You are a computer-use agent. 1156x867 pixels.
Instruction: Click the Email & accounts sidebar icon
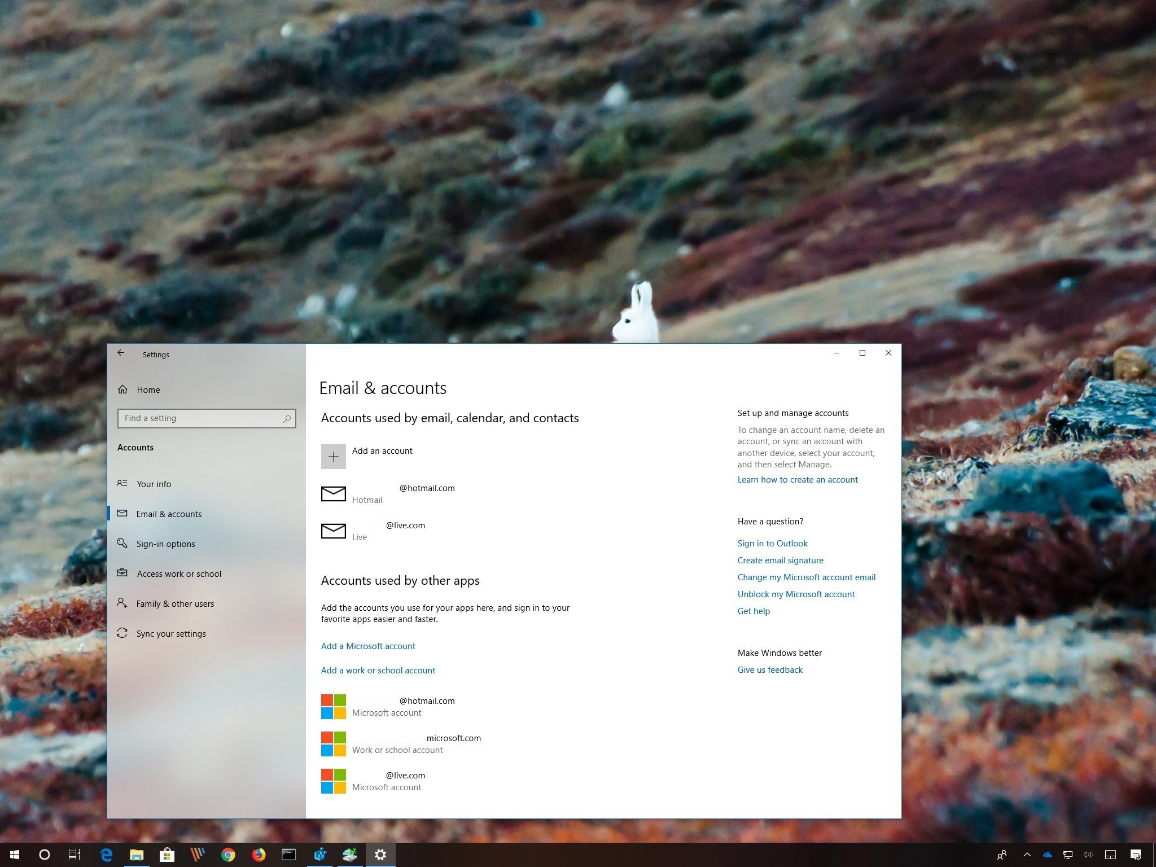[124, 514]
